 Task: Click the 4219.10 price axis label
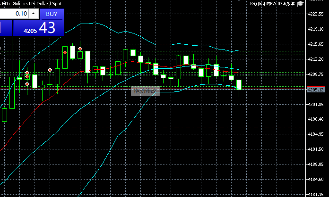coord(316,29)
